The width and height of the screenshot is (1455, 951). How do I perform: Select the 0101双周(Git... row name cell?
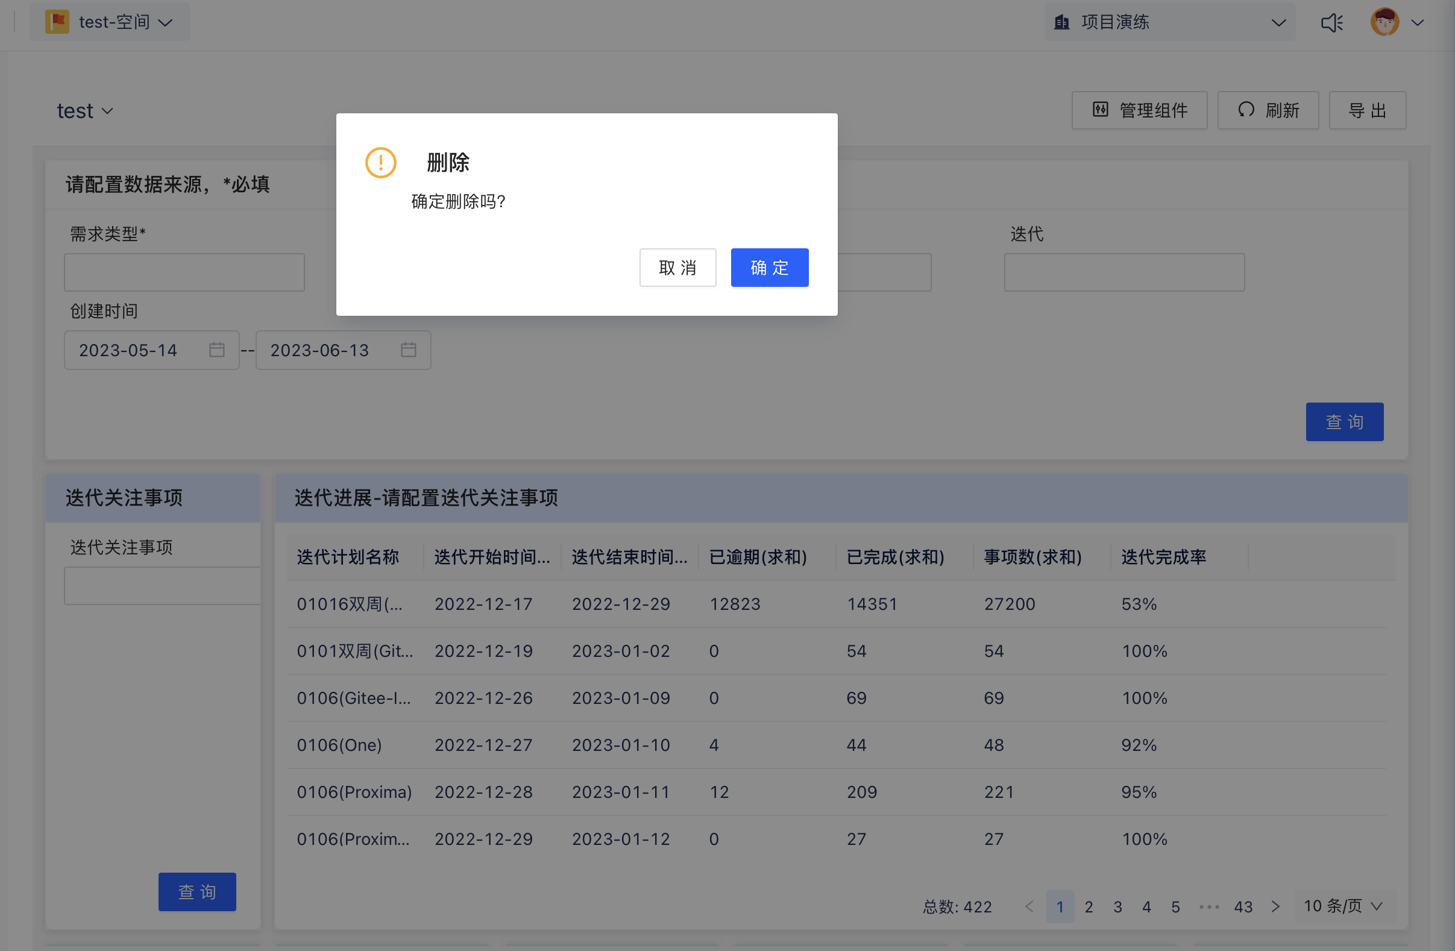point(355,651)
